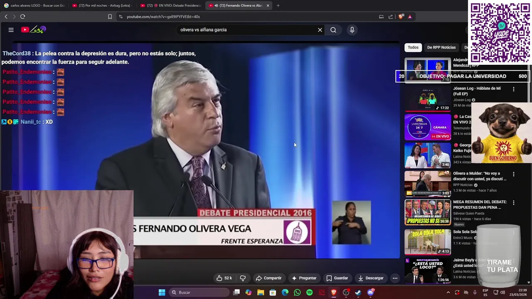Image resolution: width=532 pixels, height=299 pixels.
Task: Open volume control in system tray
Action: pos(502,292)
